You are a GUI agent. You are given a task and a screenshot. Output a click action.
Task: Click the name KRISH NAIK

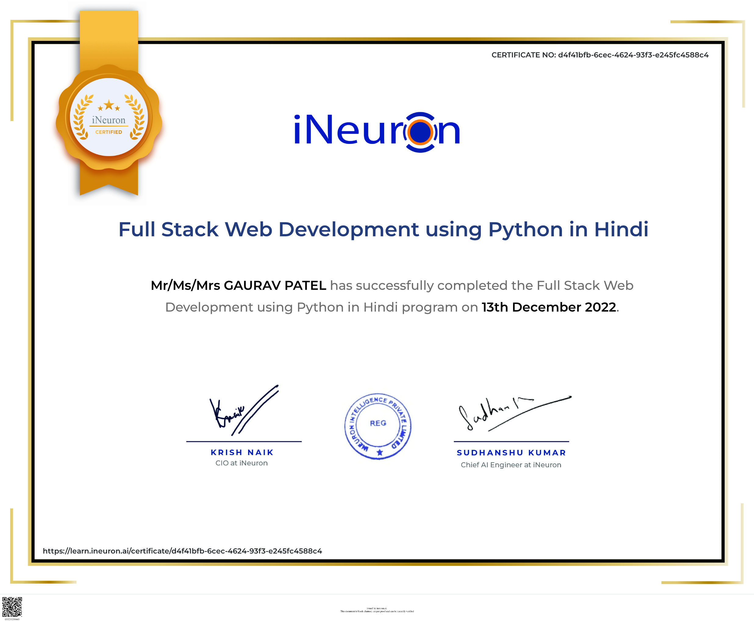[242, 453]
